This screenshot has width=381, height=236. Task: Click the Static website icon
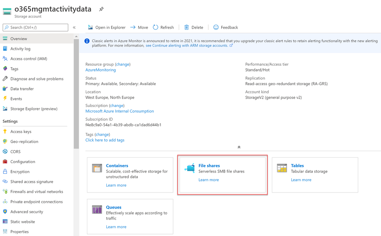click(x=5, y=221)
